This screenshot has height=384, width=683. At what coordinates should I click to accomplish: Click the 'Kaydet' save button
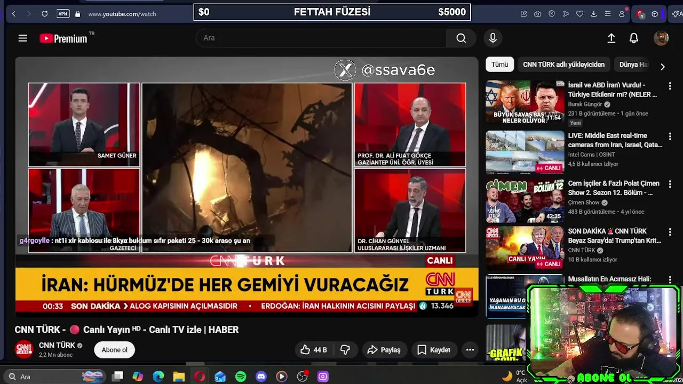point(434,350)
